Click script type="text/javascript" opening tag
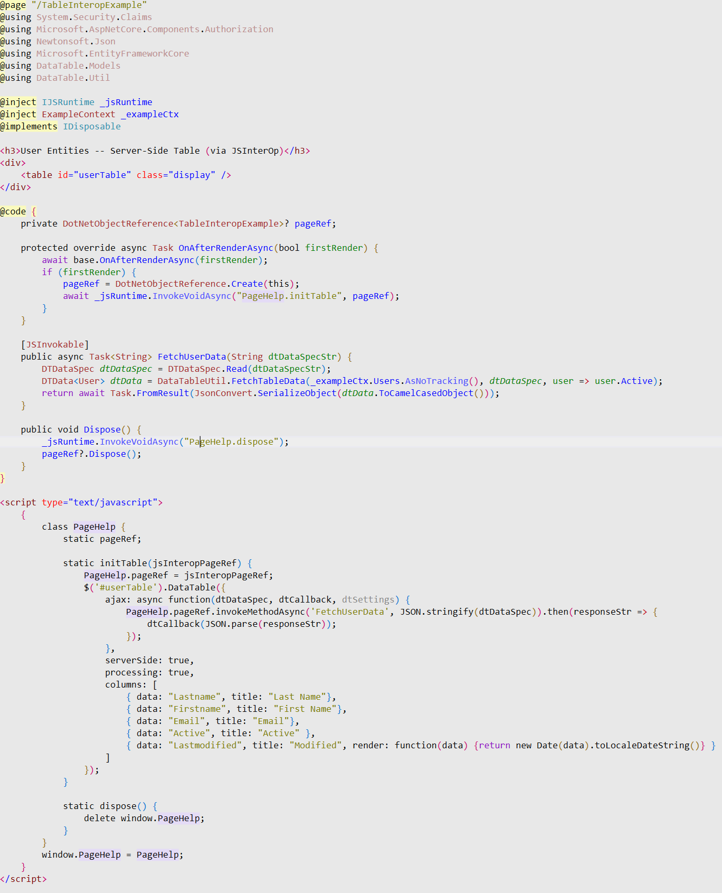 click(81, 503)
